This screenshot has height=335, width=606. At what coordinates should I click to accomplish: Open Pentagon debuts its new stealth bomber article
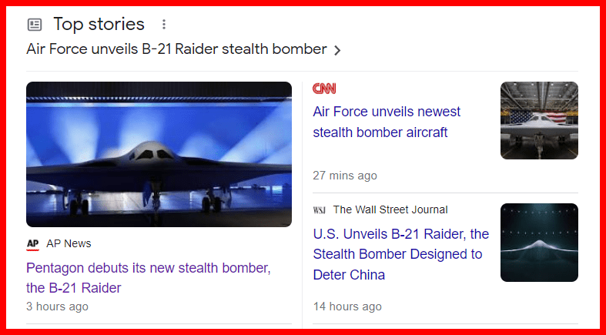point(149,277)
